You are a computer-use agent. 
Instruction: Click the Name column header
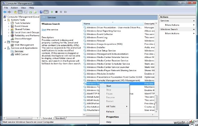click(113, 24)
